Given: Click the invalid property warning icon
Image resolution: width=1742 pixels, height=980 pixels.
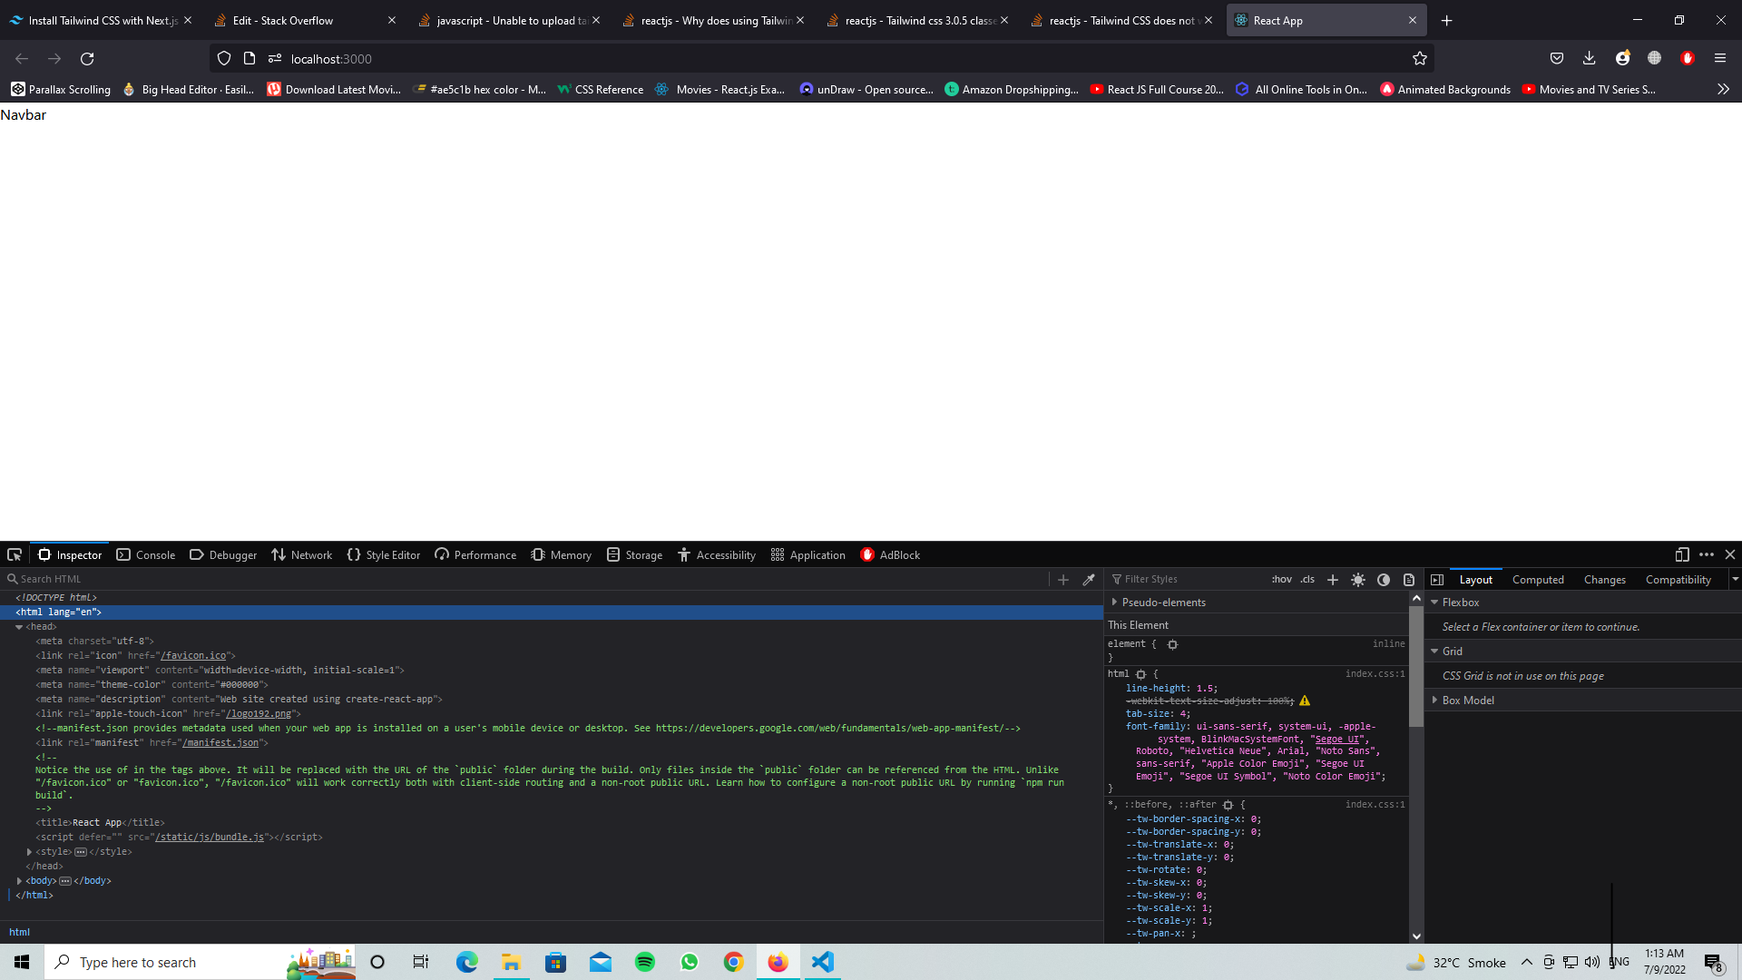Looking at the screenshot, I should click(1305, 701).
